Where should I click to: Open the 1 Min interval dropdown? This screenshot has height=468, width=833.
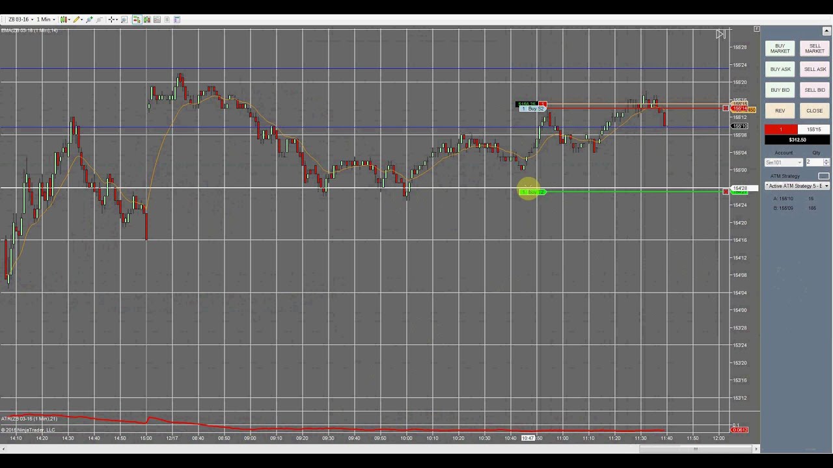[46, 19]
